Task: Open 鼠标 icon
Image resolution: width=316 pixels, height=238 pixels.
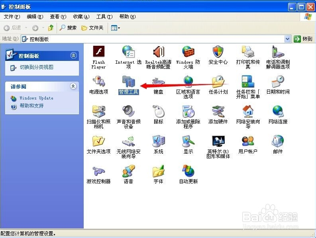Action: (159, 111)
